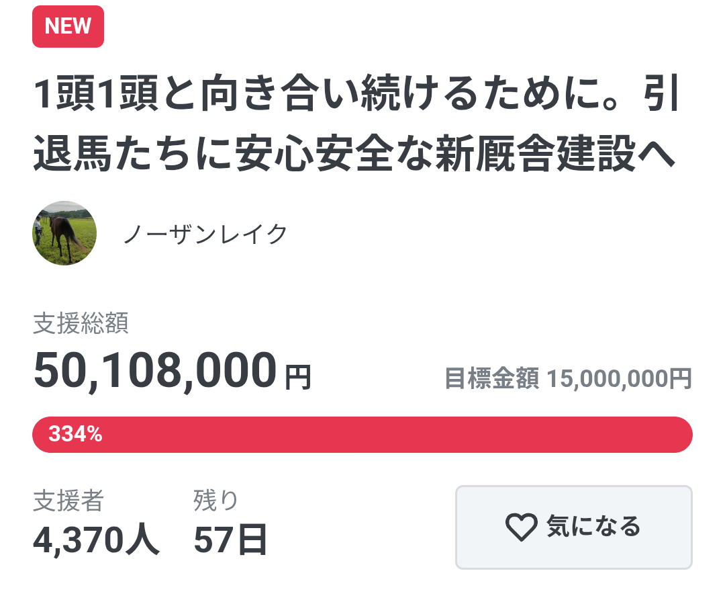The width and height of the screenshot is (725, 604).
Task: Click the 支援総額 label
Action: point(81,325)
